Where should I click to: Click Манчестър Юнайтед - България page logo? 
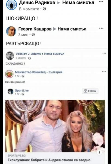coord(9,74)
